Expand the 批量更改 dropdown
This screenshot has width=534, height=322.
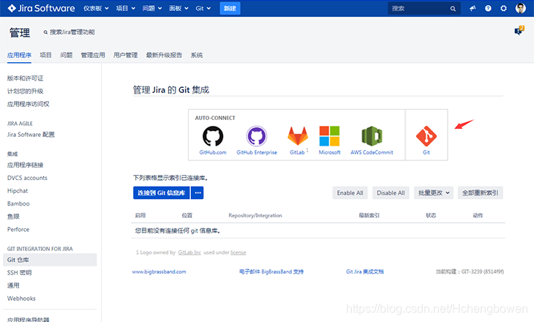434,193
